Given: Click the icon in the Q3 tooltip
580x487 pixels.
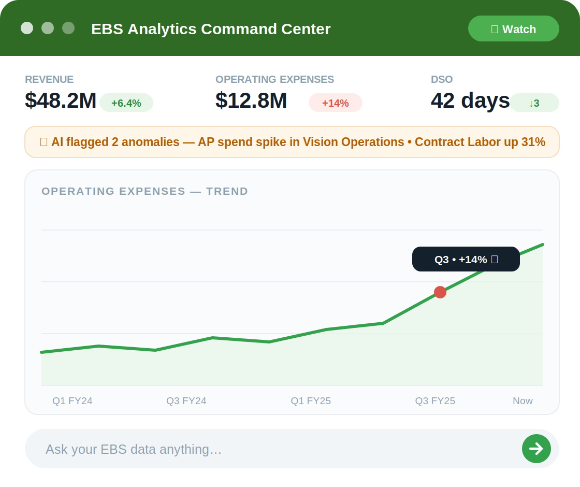Looking at the screenshot, I should coord(495,260).
